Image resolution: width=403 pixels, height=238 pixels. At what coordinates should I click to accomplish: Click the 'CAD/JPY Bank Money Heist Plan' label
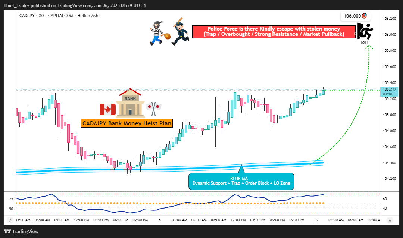127,123
